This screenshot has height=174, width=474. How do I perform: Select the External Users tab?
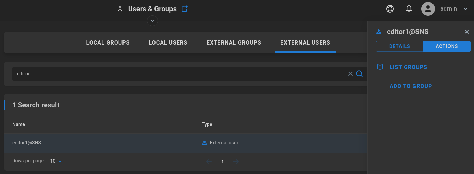[x=305, y=43]
